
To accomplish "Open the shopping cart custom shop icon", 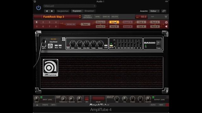I will [166, 17].
